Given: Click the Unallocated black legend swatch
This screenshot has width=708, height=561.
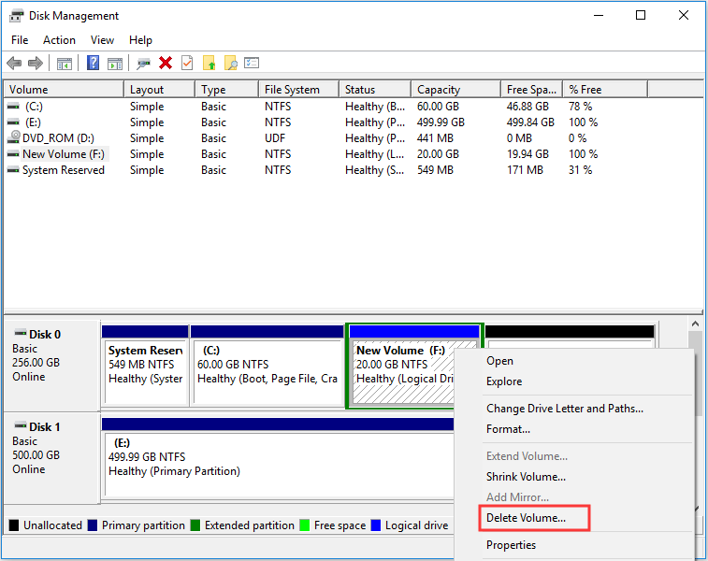Looking at the screenshot, I should 14,525.
